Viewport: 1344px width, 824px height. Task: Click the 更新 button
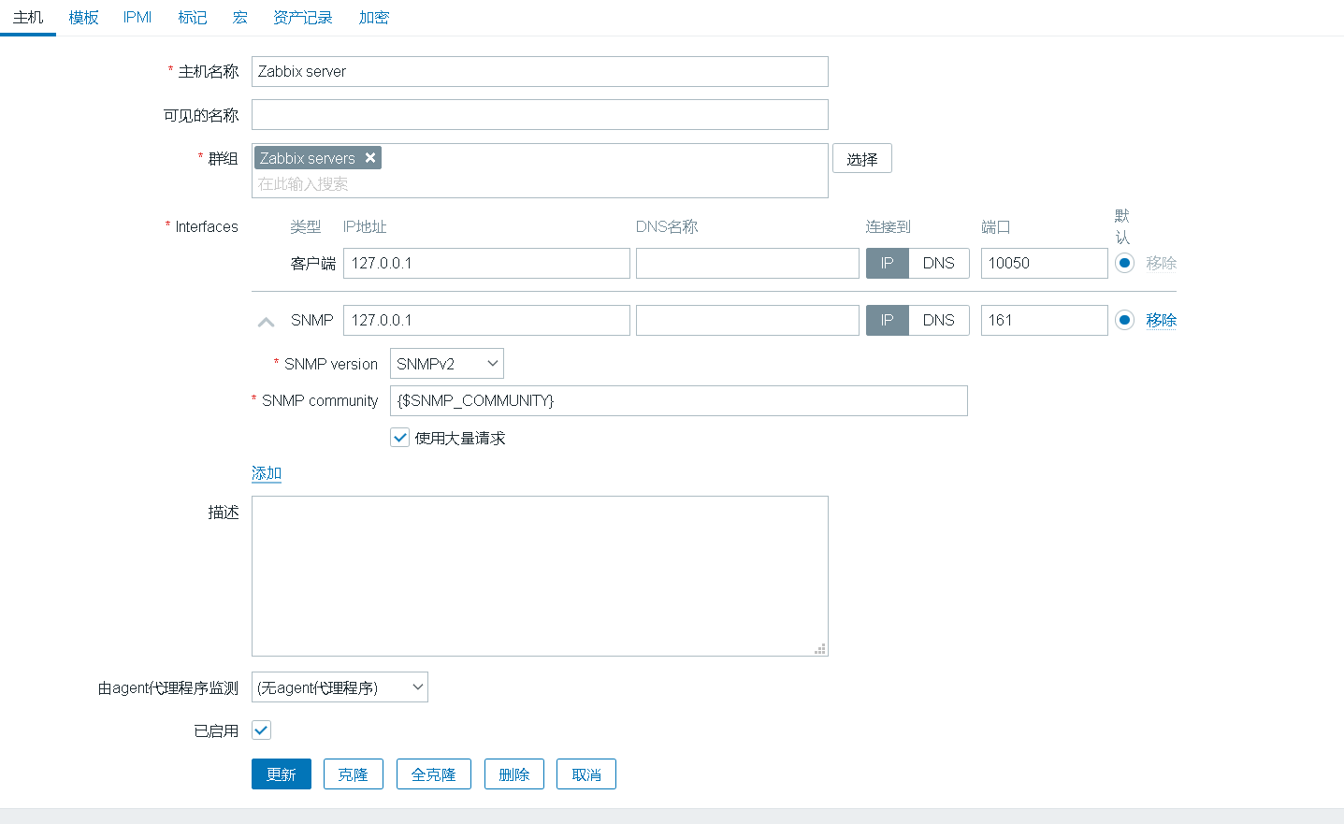pos(282,774)
